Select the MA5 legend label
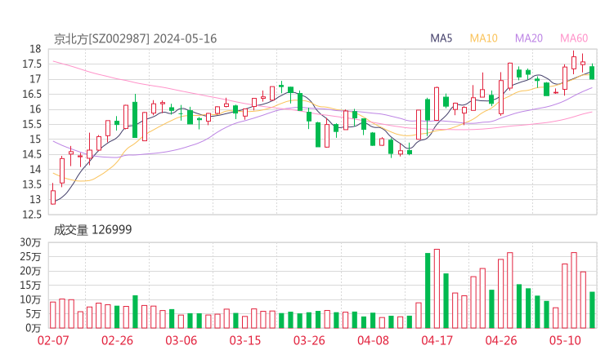Image resolution: width=605 pixels, height=359 pixels. click(441, 38)
